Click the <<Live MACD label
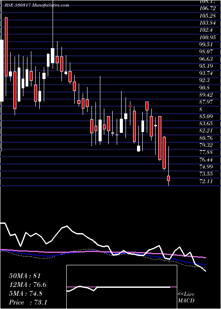Screen dimensions: 221x309 click(x=186, y=298)
